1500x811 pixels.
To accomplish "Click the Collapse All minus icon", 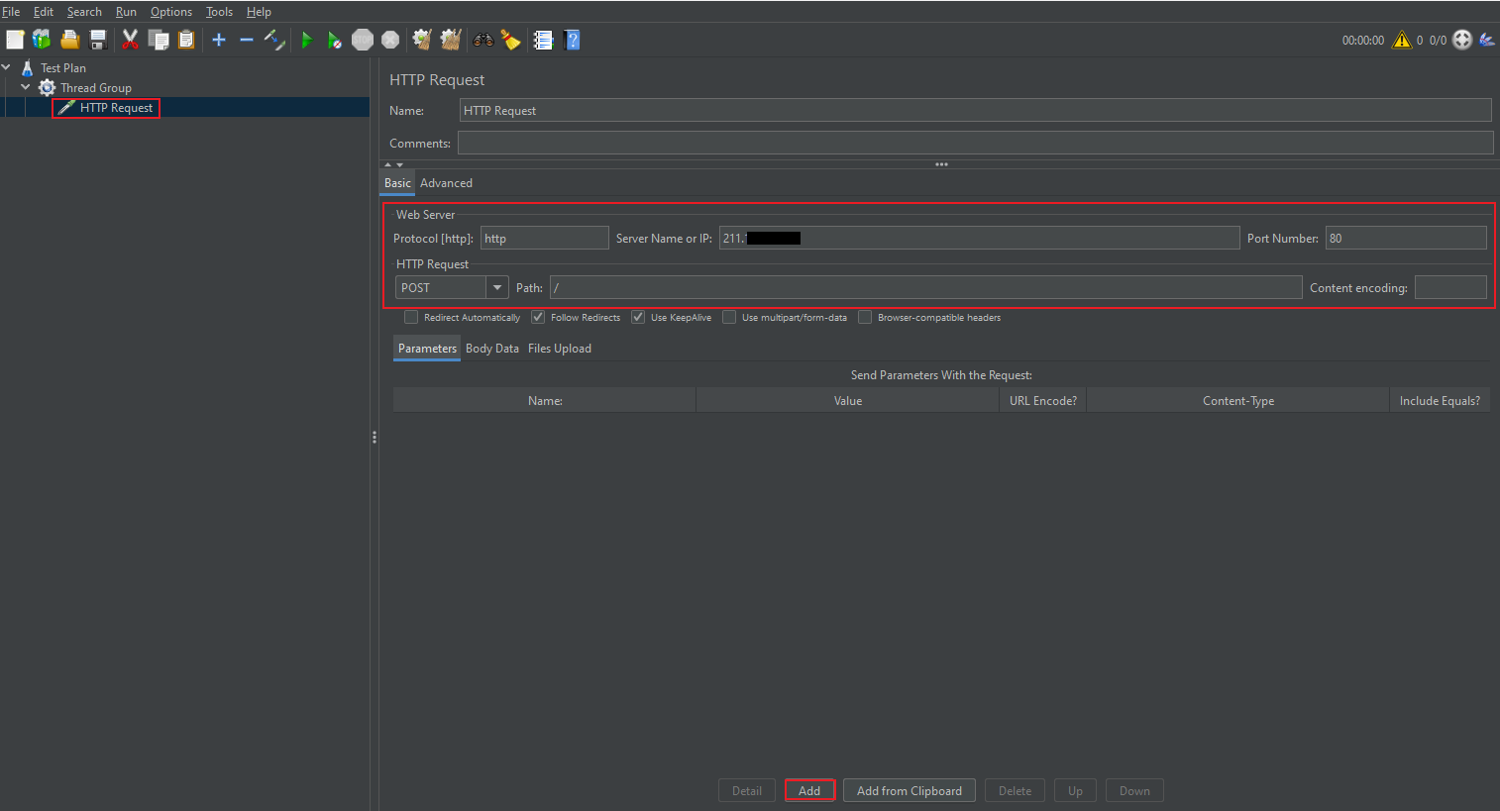I will (x=247, y=40).
